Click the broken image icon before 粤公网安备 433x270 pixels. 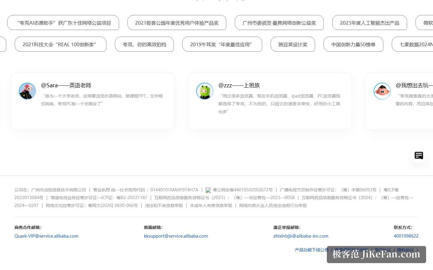(208, 190)
